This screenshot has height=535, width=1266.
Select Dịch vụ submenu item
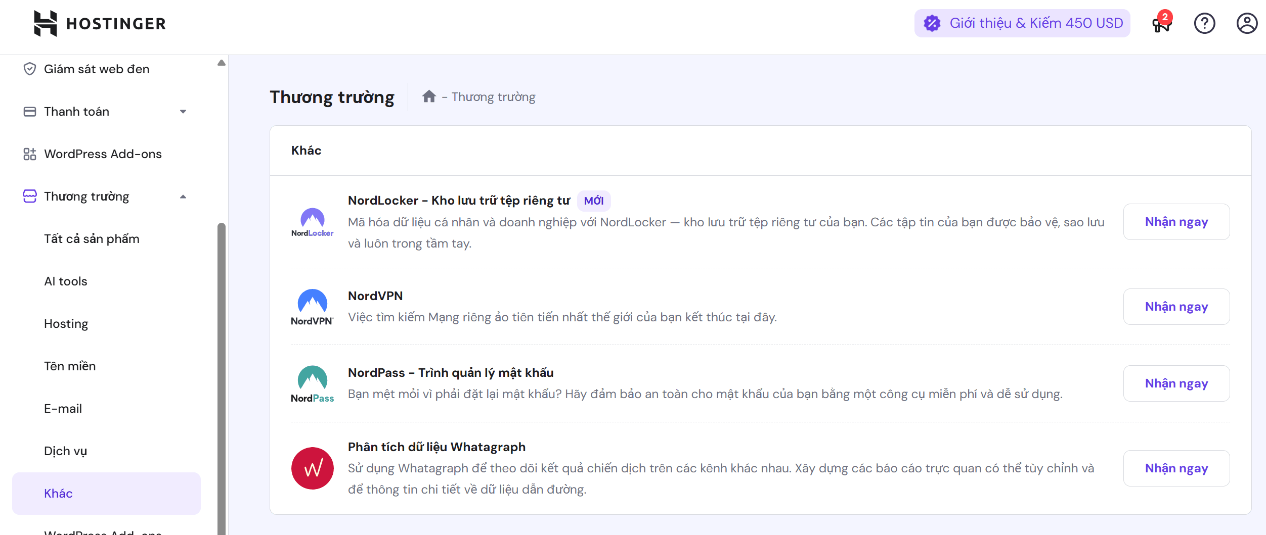(x=65, y=451)
